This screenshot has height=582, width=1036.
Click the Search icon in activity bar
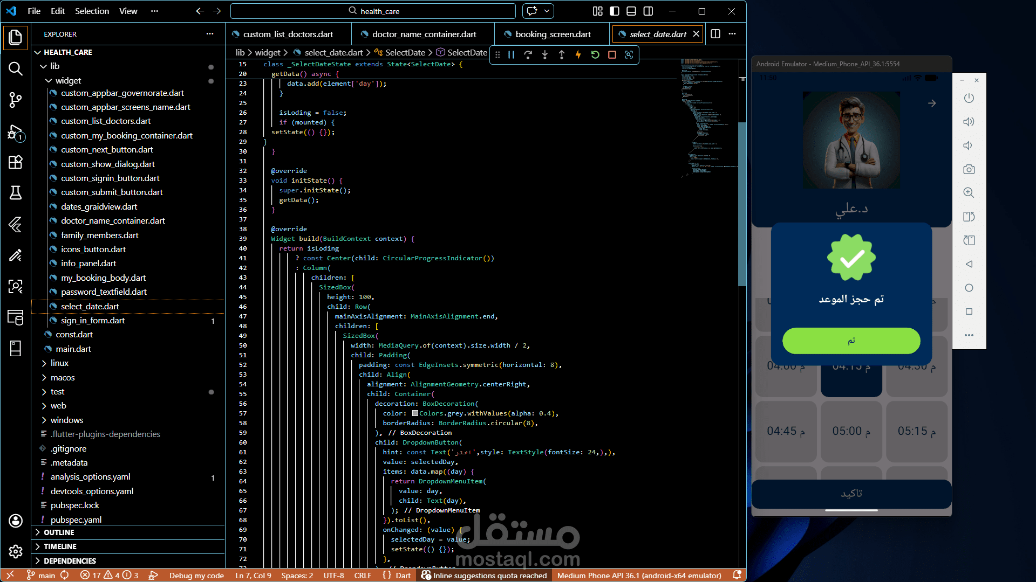click(15, 68)
